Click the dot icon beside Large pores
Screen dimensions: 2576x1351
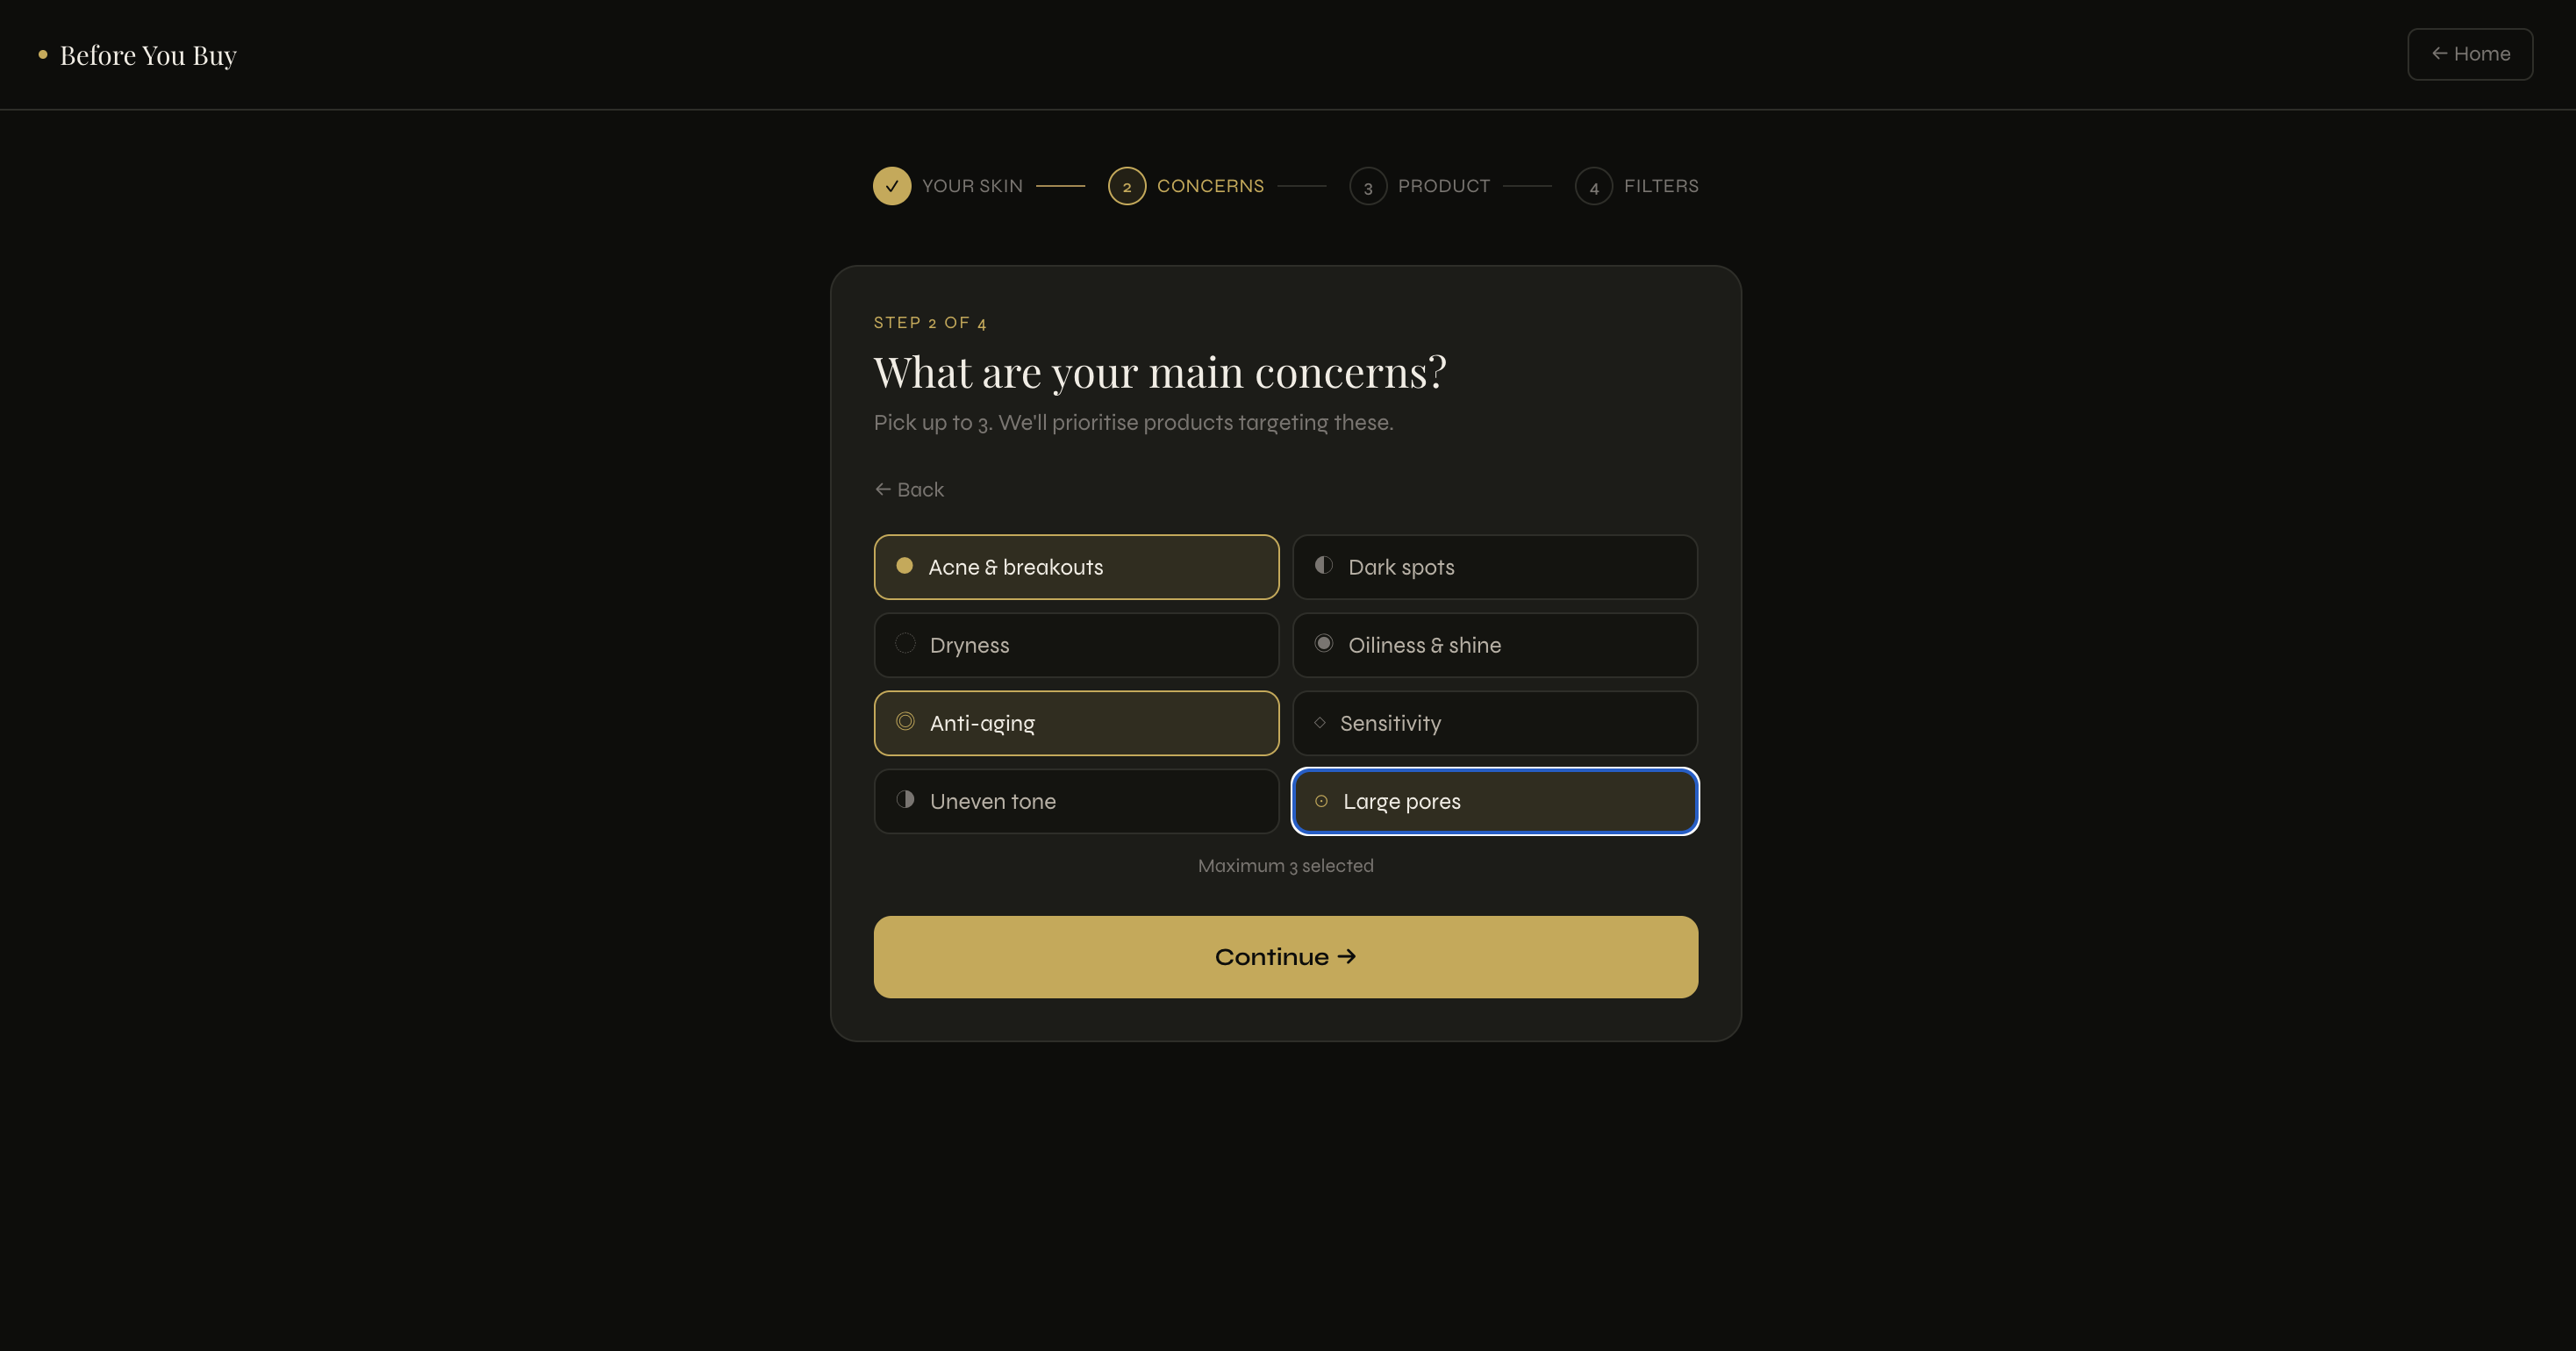1323,800
